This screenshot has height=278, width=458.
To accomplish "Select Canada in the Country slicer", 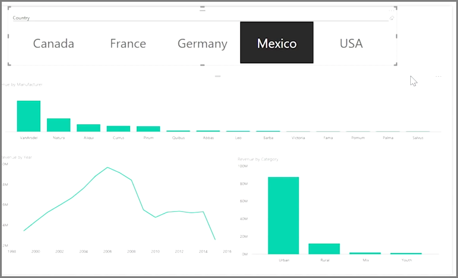I will pyautogui.click(x=54, y=43).
